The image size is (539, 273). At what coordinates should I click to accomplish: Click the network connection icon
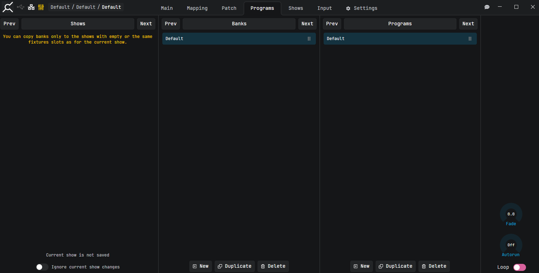31,7
